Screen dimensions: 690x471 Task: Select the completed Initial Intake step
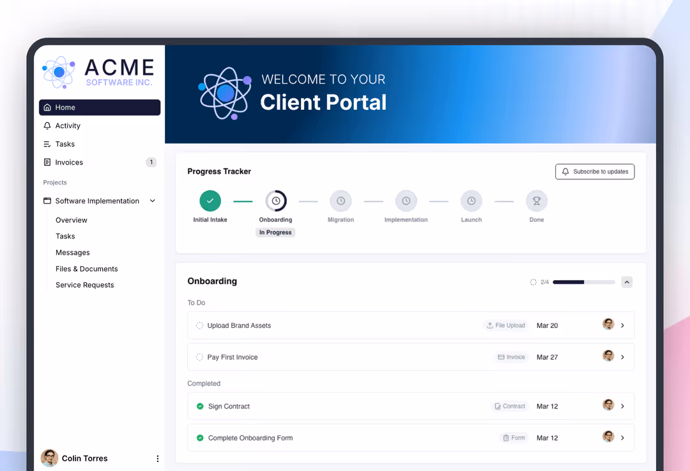[x=210, y=201]
